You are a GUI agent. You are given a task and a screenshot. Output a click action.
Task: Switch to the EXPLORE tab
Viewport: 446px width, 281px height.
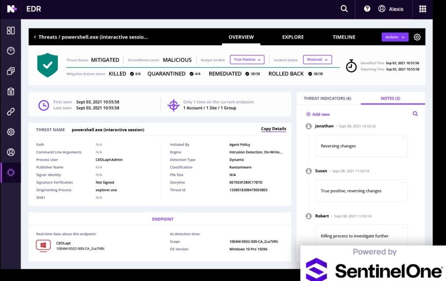click(x=293, y=37)
